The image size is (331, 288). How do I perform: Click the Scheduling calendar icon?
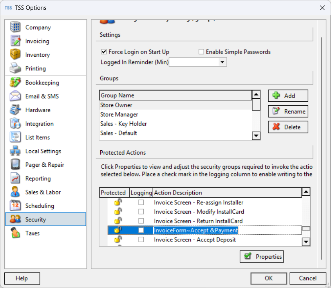[15, 206]
